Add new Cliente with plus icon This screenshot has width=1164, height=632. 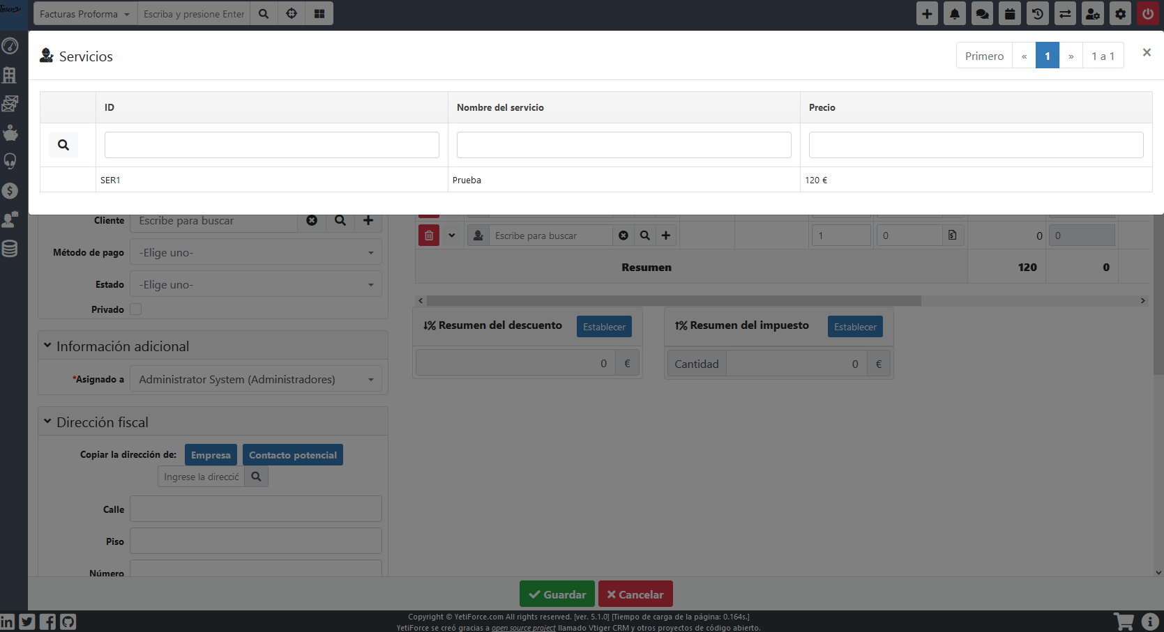point(368,220)
